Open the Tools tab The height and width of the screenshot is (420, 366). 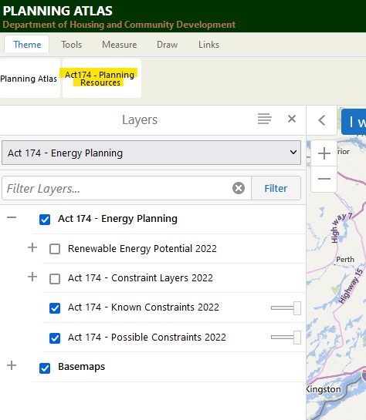pyautogui.click(x=71, y=45)
